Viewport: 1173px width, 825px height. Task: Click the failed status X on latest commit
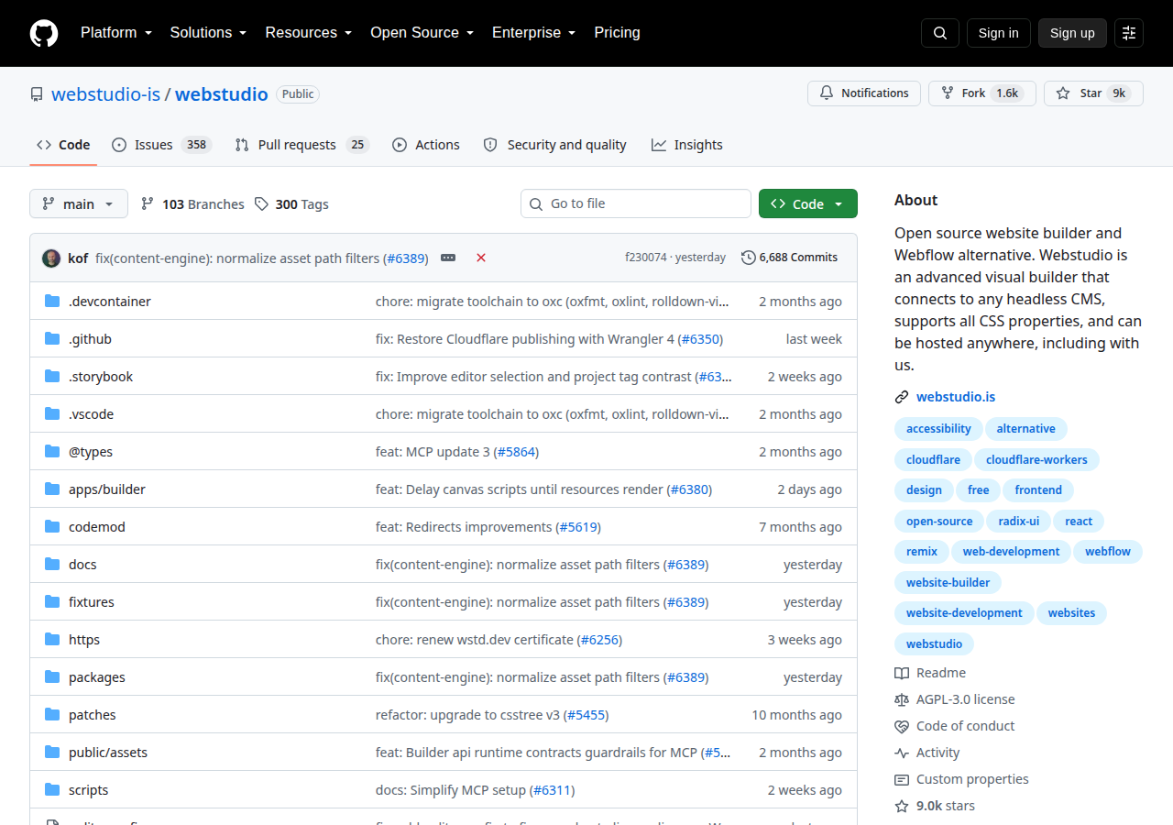coord(481,258)
